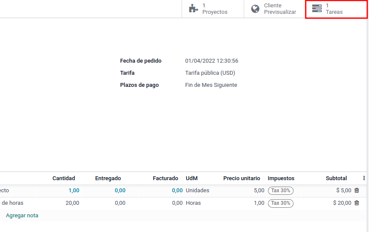Delete the horas order line with trash icon
This screenshot has height=232, width=369.
tap(357, 203)
